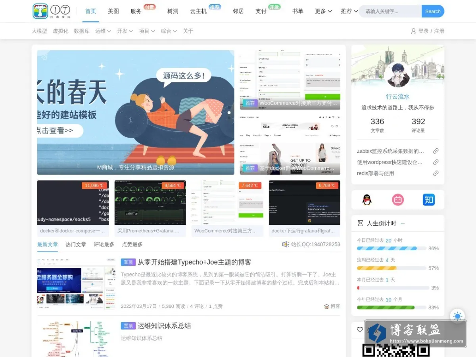This screenshot has width=476, height=357.
Task: Click the 博客 category layers icon
Action: (326, 306)
